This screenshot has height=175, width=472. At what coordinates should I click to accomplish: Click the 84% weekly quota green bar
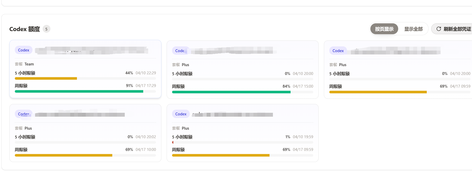pos(231,92)
